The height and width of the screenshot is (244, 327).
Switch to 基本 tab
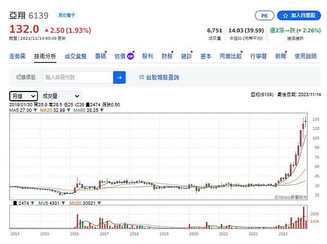(x=206, y=56)
